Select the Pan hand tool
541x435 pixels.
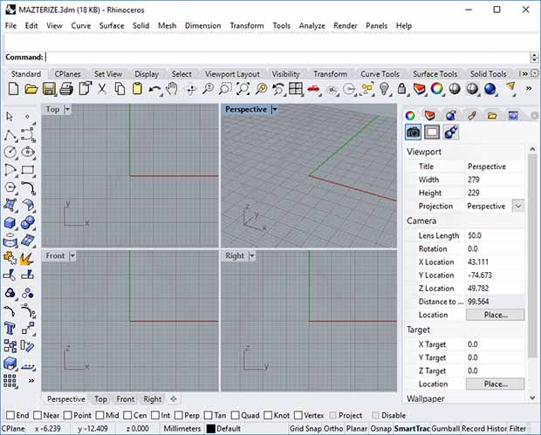point(172,89)
